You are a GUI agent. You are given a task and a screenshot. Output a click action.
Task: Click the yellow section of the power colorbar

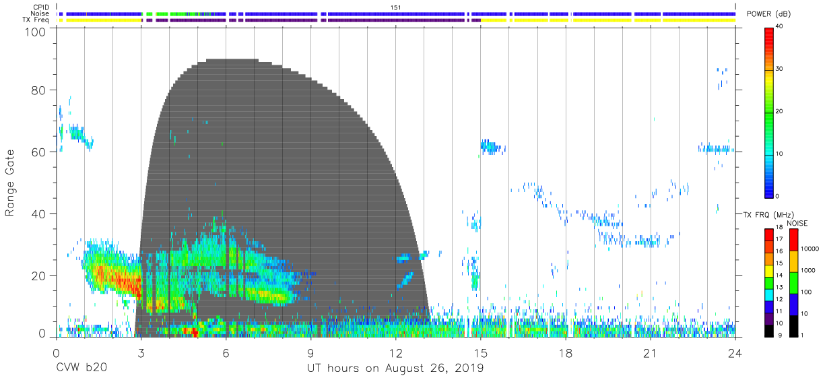(770, 79)
